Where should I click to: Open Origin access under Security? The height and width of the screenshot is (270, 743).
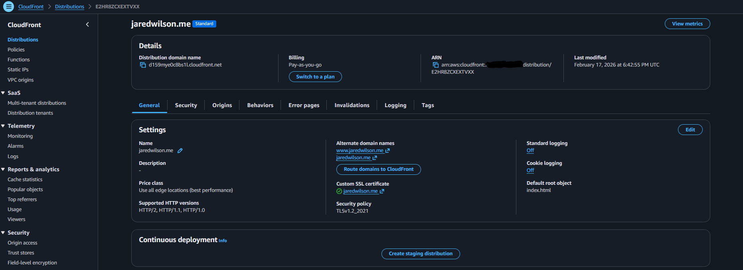(x=22, y=243)
